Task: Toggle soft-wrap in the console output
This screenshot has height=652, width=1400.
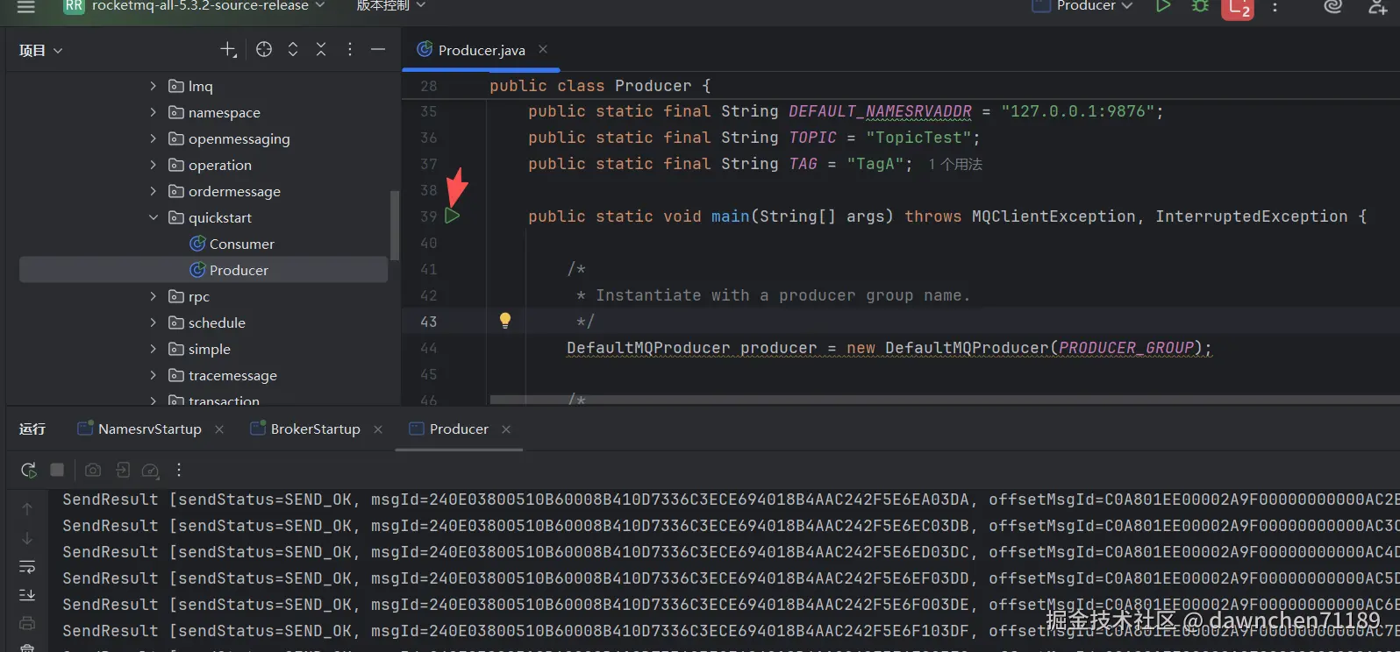Action: pos(27,567)
